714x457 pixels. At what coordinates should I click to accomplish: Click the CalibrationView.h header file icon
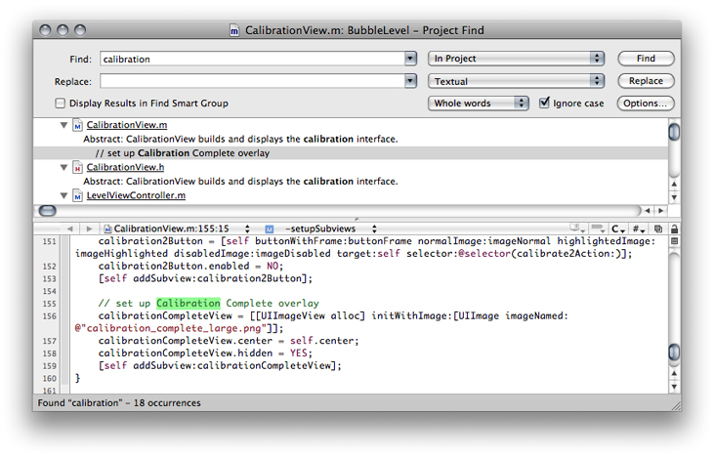click(77, 168)
